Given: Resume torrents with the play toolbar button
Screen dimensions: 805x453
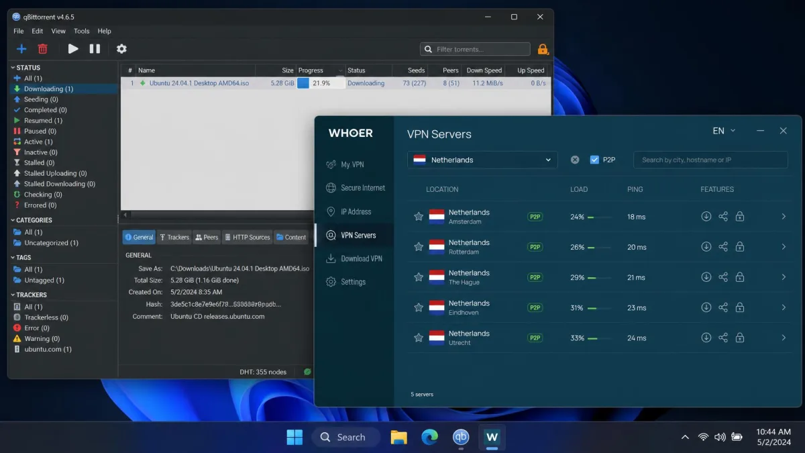Looking at the screenshot, I should click(73, 48).
